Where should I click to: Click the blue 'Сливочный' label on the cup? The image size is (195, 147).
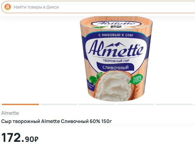[116, 68]
